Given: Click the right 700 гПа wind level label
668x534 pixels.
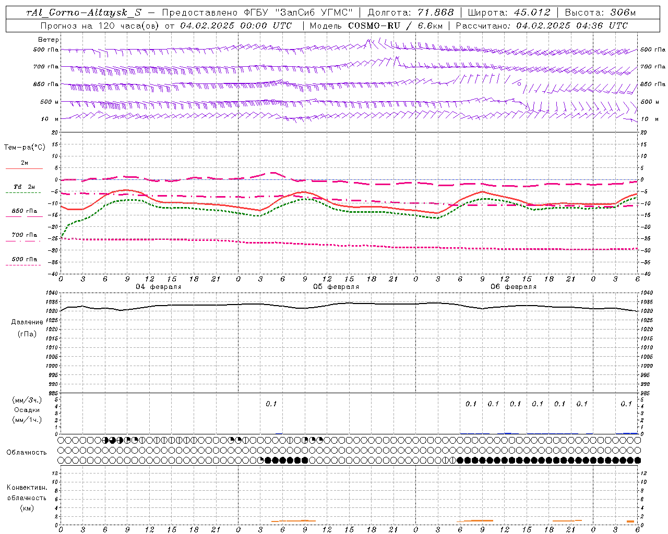Looking at the screenshot, I should tap(652, 67).
